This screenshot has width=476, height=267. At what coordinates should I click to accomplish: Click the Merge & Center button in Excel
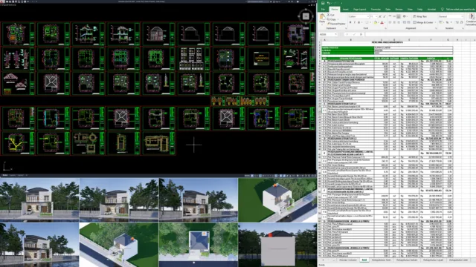(423, 22)
